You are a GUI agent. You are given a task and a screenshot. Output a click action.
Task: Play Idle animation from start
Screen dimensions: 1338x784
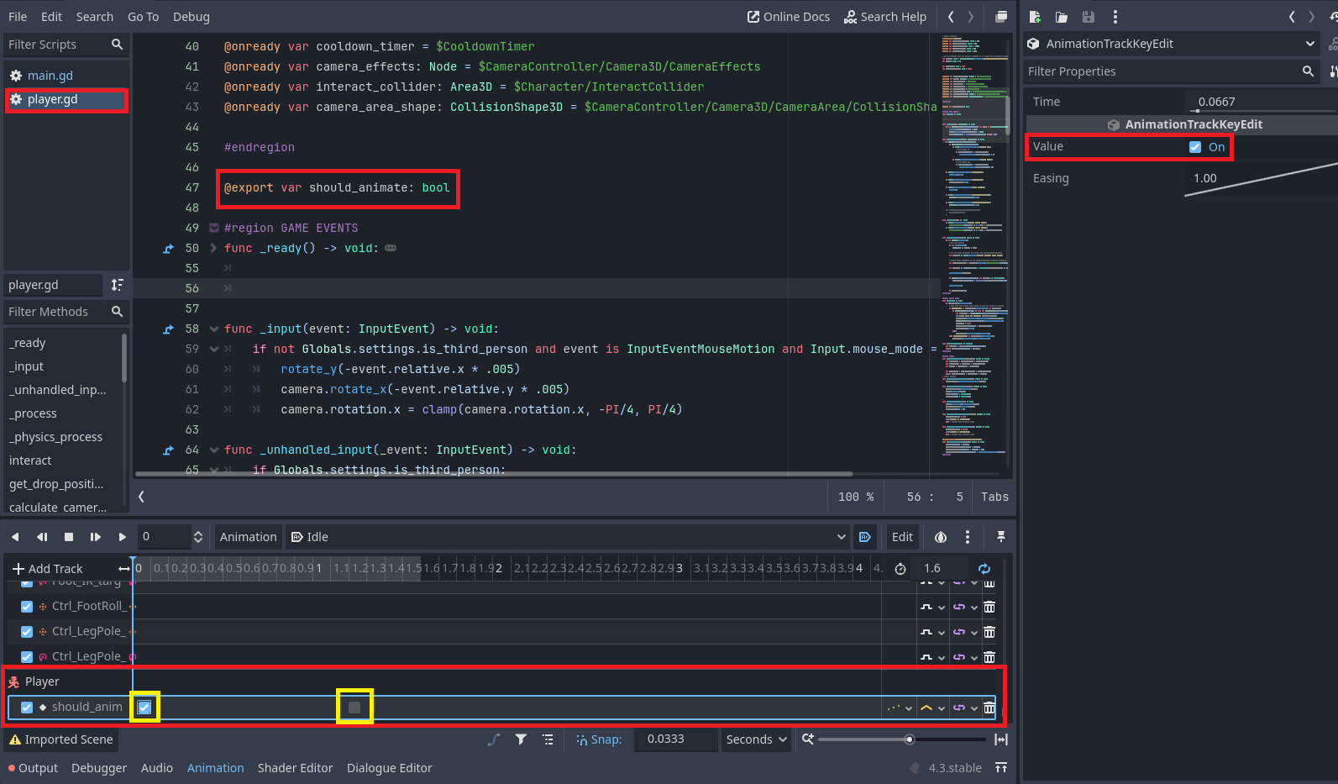coord(96,537)
